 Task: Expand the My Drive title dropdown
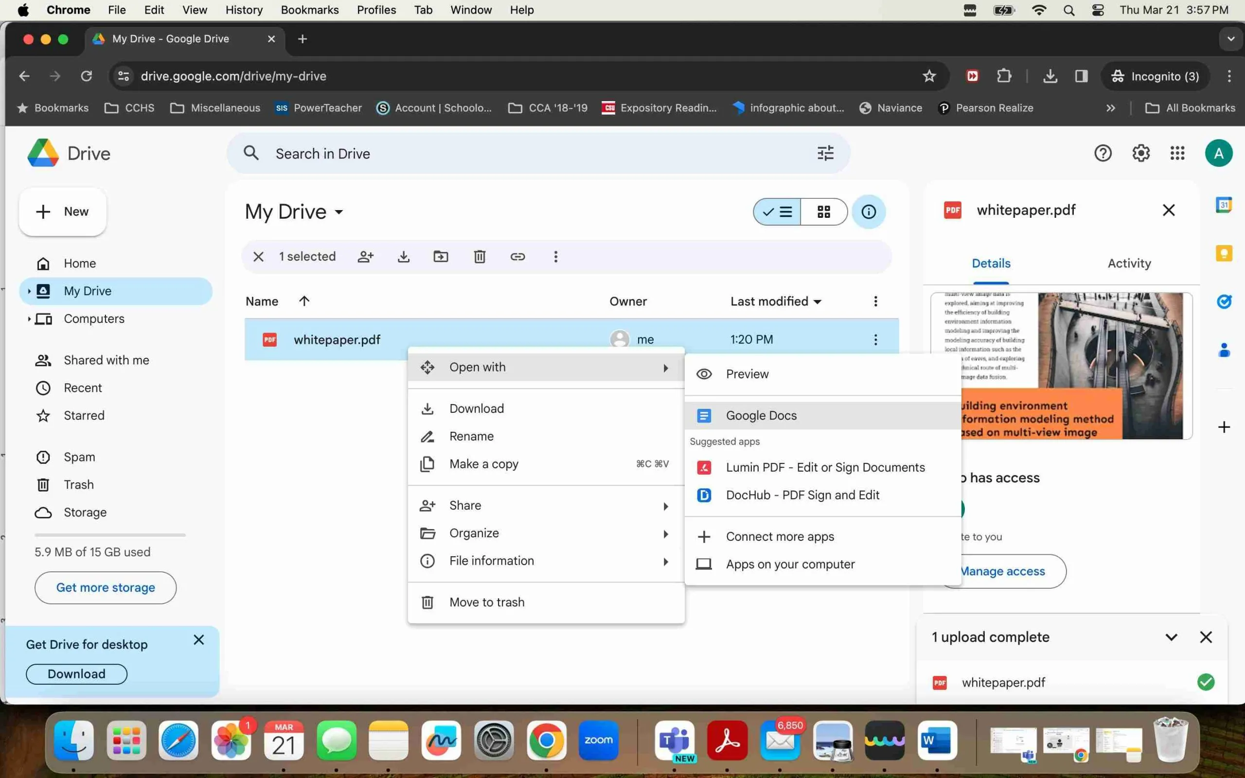(338, 212)
